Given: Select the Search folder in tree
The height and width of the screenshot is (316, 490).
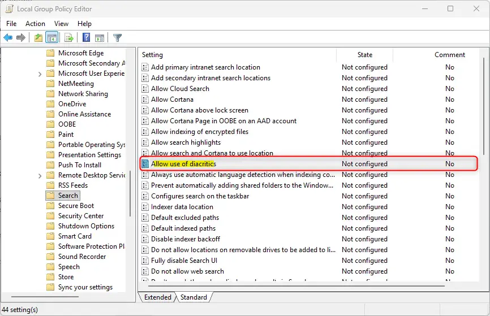Looking at the screenshot, I should [68, 196].
